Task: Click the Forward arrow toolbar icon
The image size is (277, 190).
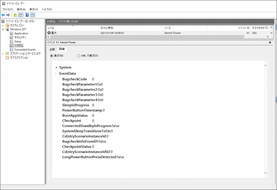Action: (8, 15)
